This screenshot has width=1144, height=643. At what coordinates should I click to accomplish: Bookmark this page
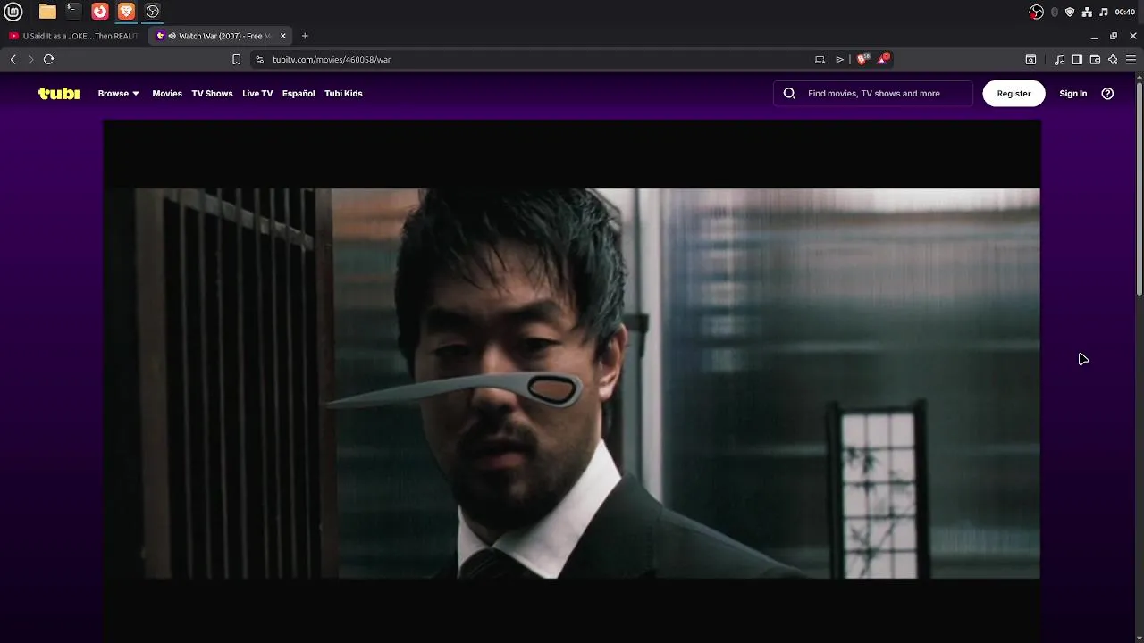(x=236, y=59)
